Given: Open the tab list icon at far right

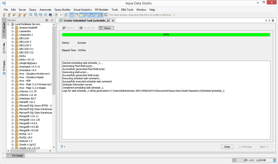Looking at the screenshot, I should click(273, 21).
